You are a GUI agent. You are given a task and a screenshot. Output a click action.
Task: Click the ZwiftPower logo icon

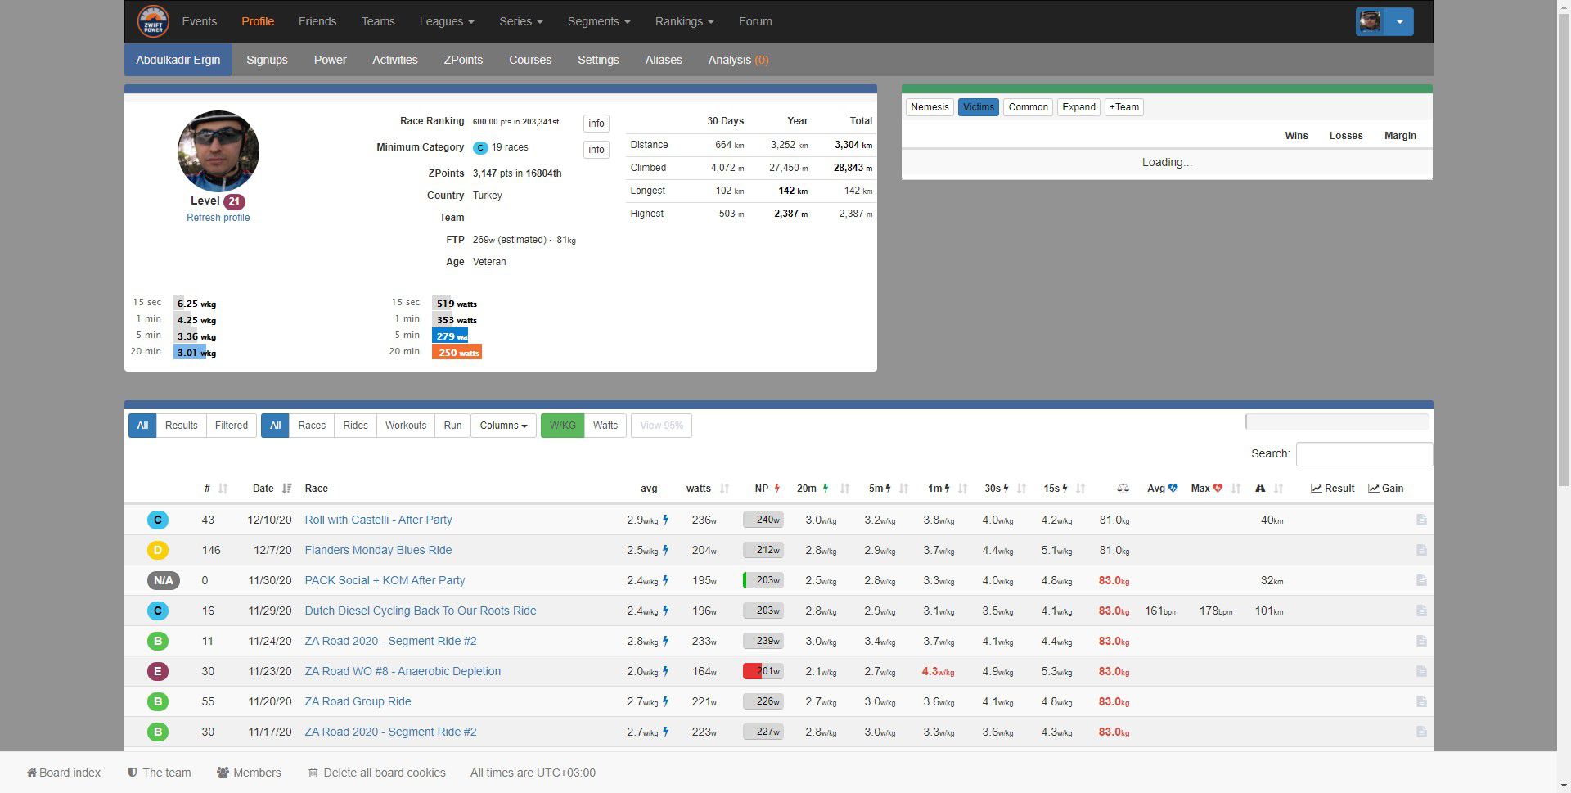point(153,21)
